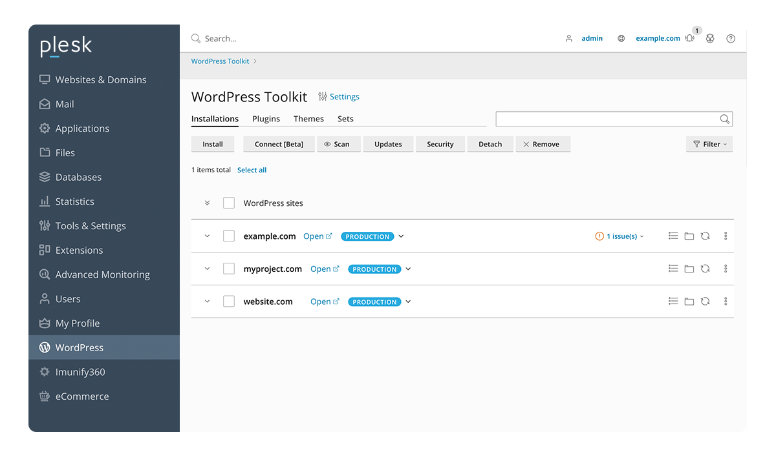This screenshot has width=776, height=452.
Task: Tick the checkbox for website.com
Action: coord(228,301)
